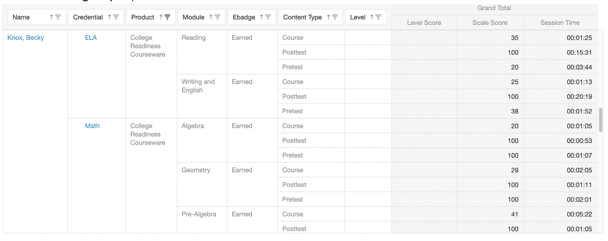Sort the Ebadge column via arrow
Viewport: 608px width, 241px height.
pyautogui.click(x=261, y=17)
